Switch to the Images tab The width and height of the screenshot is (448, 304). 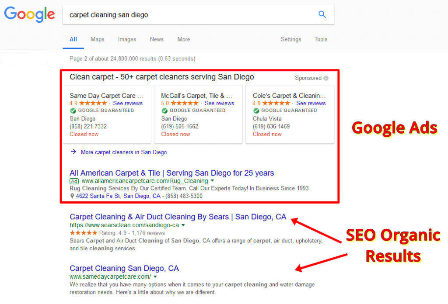click(127, 39)
